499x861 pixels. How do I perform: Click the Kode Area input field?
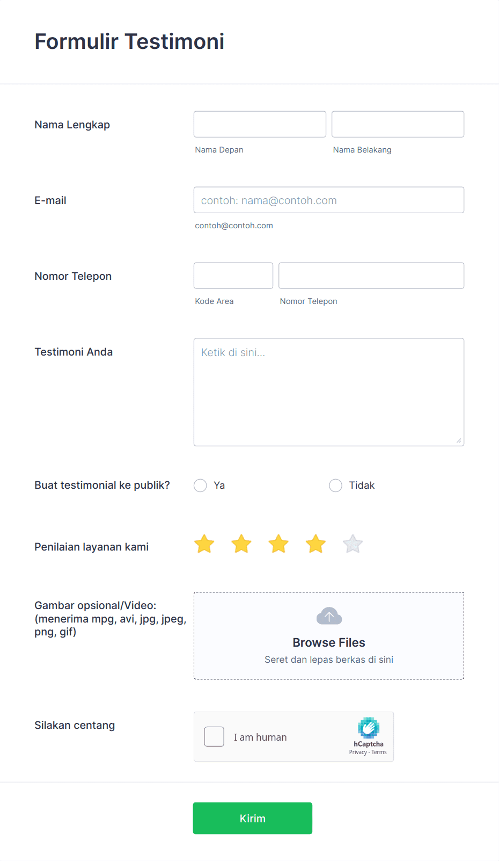click(233, 276)
